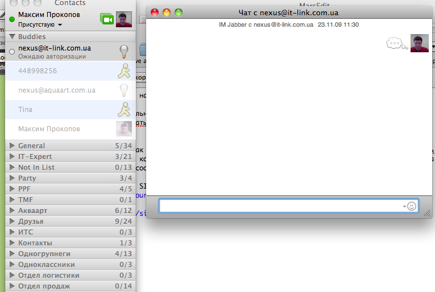
Task: Expand the Отдел продаж group
Action: [12, 286]
